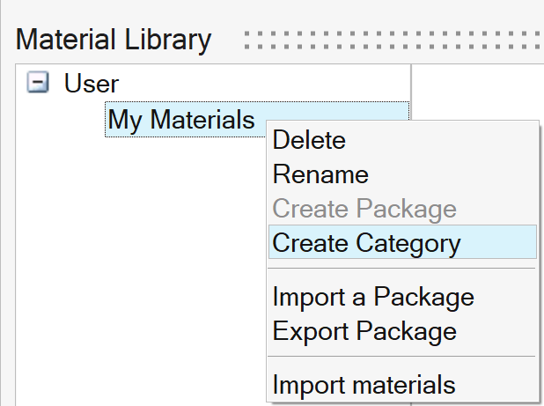Viewport: 544px width, 406px height.
Task: Pick Export Package menu option
Action: click(364, 331)
